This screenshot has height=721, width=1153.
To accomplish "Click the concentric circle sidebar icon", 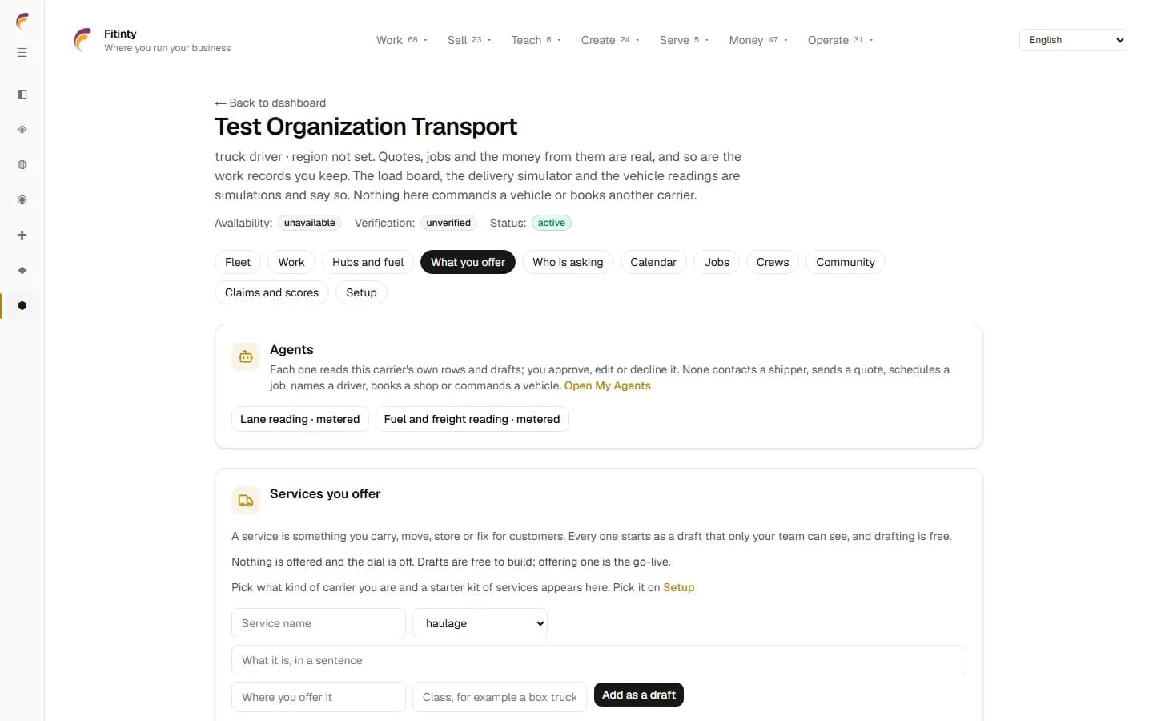I will [22, 200].
